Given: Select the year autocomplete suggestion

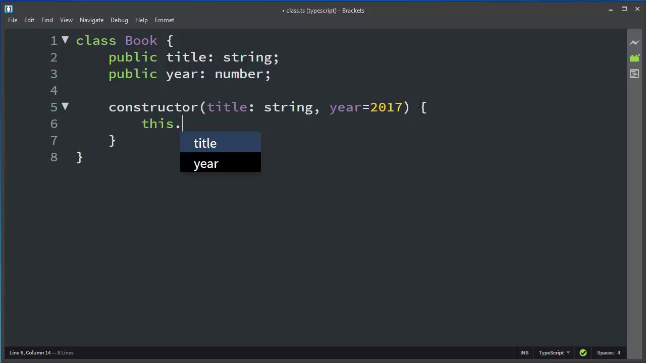Looking at the screenshot, I should 221,164.
